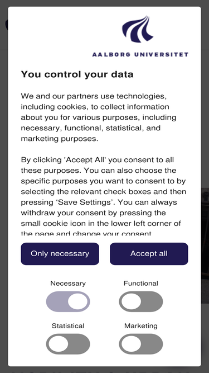Click the dimmed photo behind dialog's right edge
Screen dimensions: 209x373
[205, 245]
